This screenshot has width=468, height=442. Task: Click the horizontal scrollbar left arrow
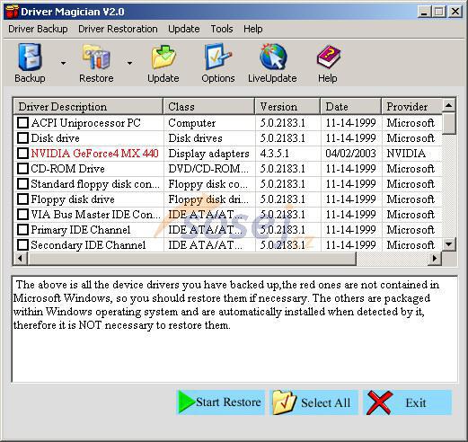21,258
